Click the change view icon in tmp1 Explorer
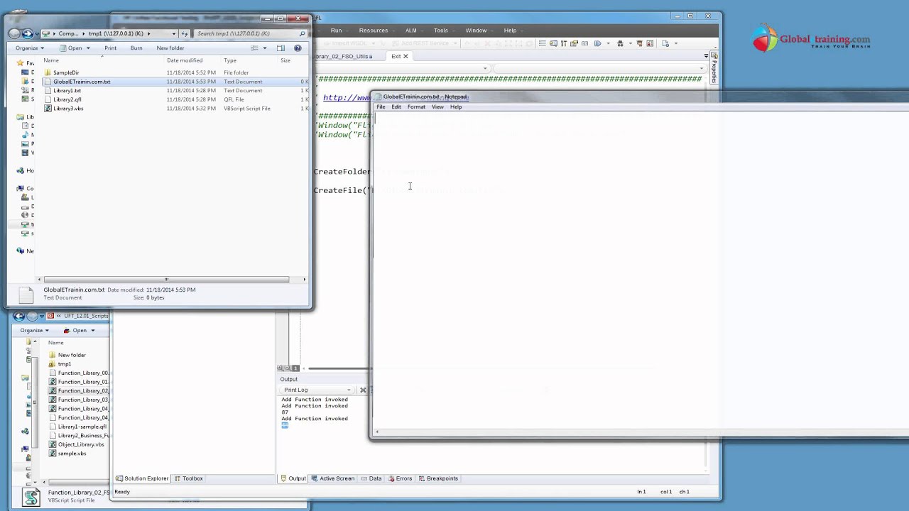This screenshot has height=511, width=909. [x=254, y=48]
